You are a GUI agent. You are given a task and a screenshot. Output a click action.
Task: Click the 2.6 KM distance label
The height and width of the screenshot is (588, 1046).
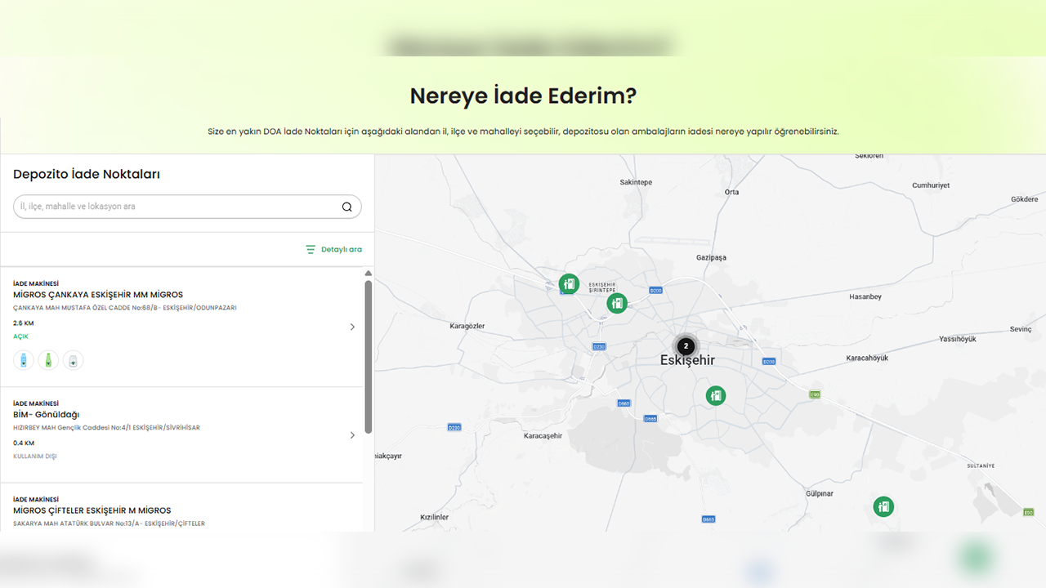(x=24, y=323)
